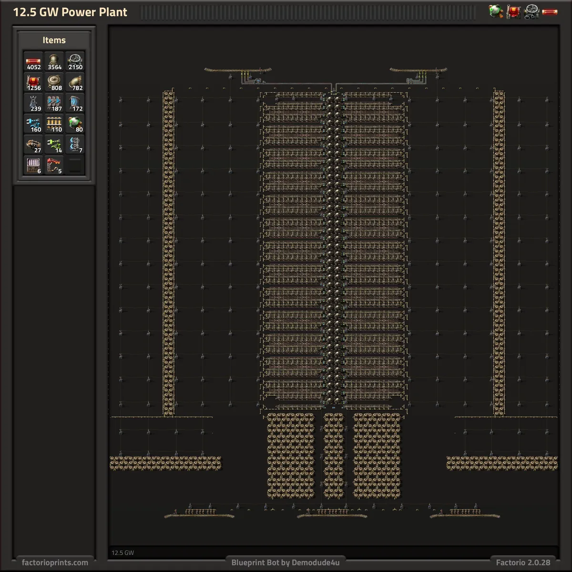Screen dimensions: 572x572
Task: Click the '12.5 GW Power Plant' title
Action: (x=70, y=12)
